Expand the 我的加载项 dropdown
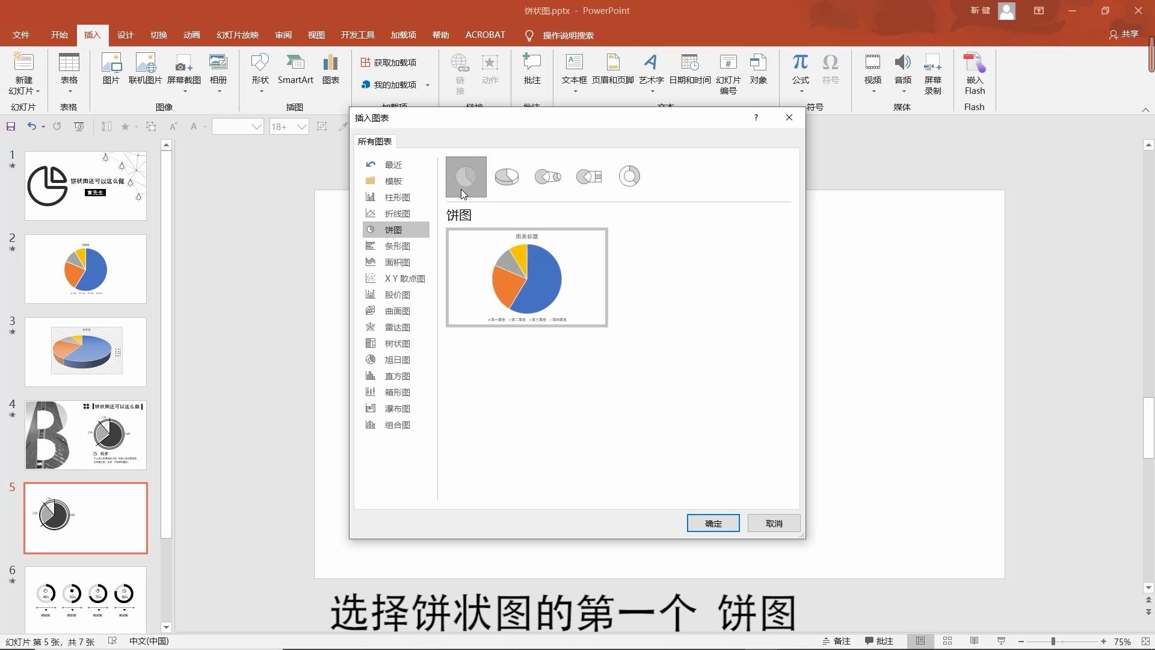1155x650 pixels. pyautogui.click(x=428, y=84)
